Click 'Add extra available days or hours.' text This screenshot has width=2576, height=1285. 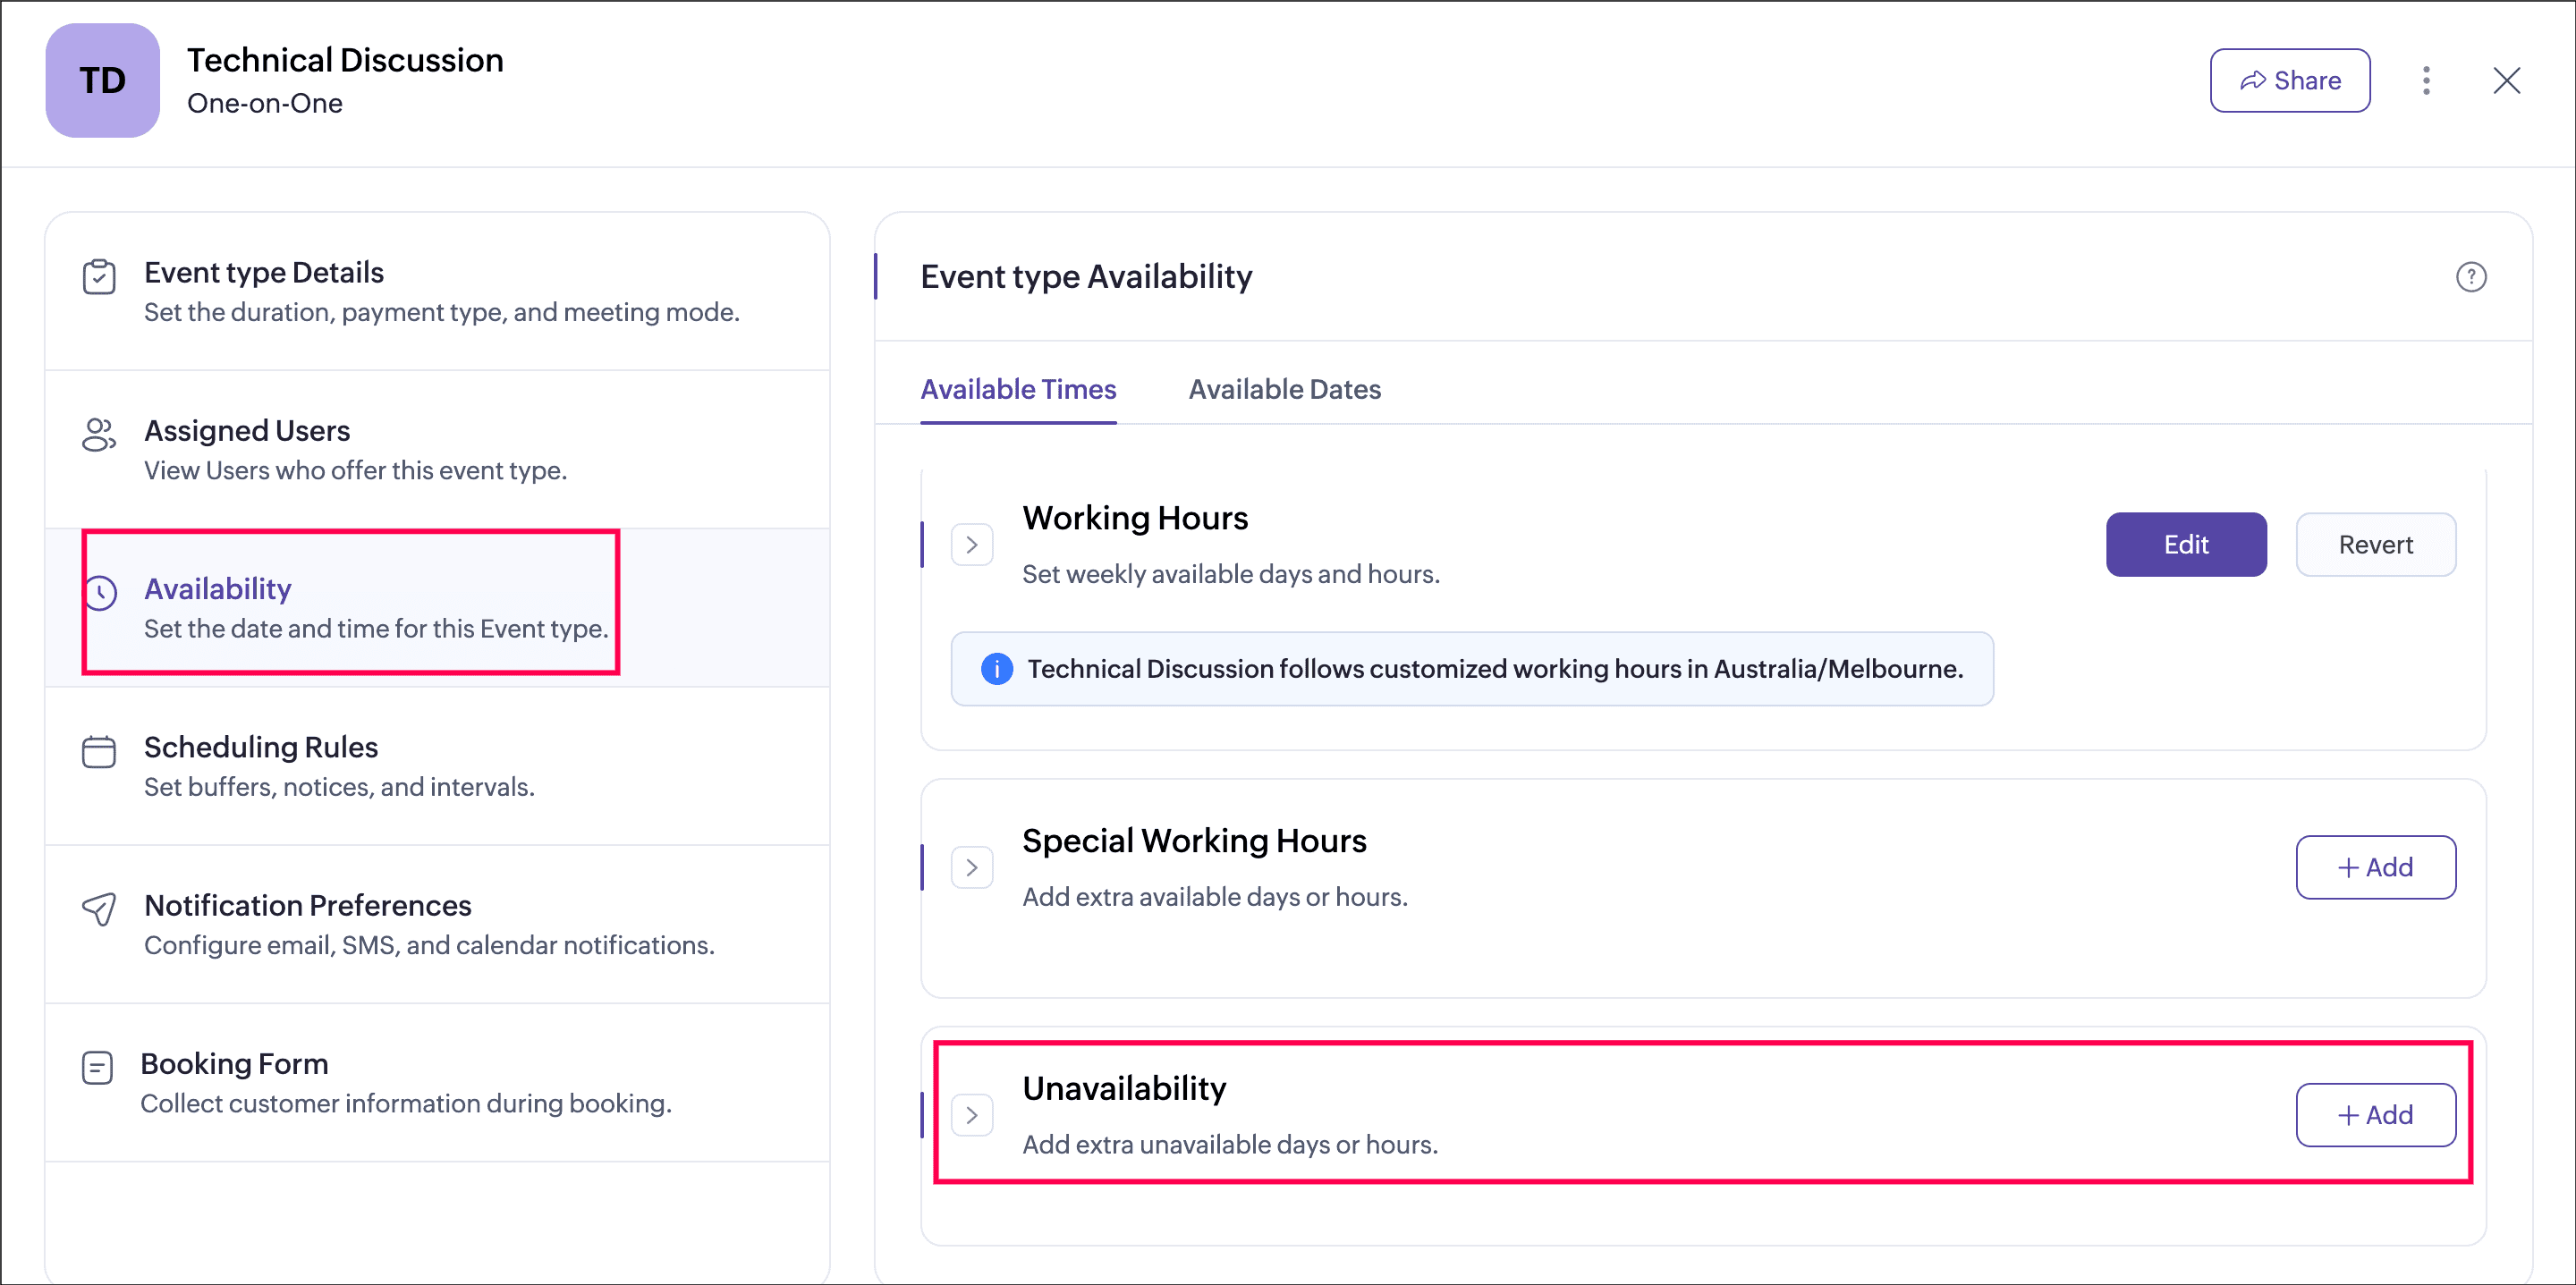click(1215, 897)
